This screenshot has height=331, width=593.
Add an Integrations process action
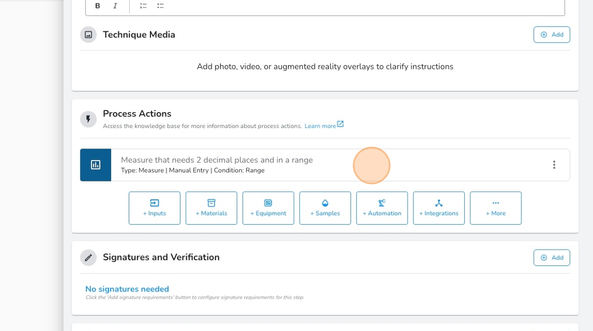pos(438,208)
